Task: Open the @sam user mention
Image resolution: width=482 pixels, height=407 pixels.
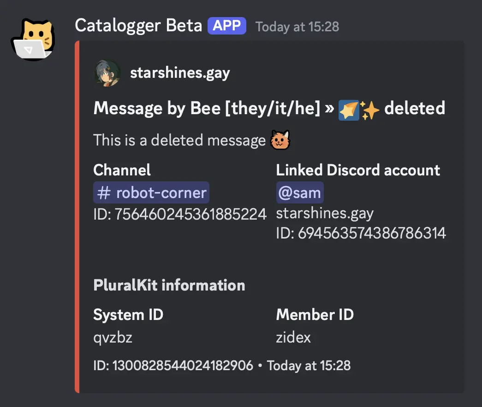Action: point(300,192)
